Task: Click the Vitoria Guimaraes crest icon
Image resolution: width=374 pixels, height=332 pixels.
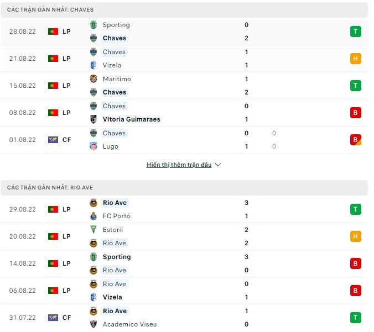Action: pyautogui.click(x=94, y=119)
